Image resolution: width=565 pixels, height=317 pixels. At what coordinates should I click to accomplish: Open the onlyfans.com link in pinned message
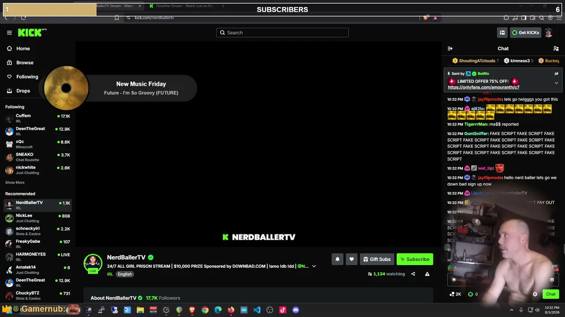[x=483, y=87]
